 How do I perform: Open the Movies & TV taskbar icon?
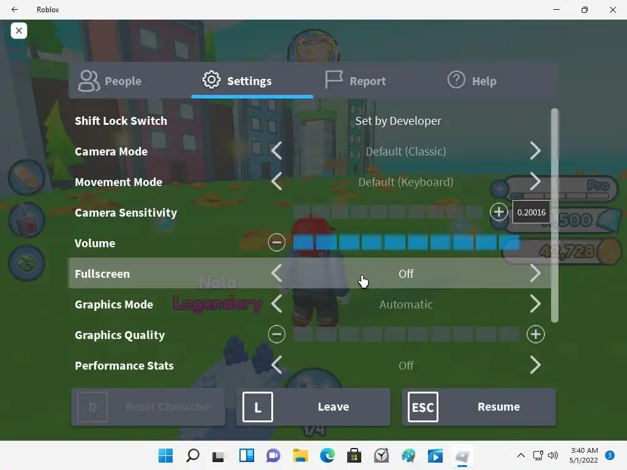click(x=435, y=455)
